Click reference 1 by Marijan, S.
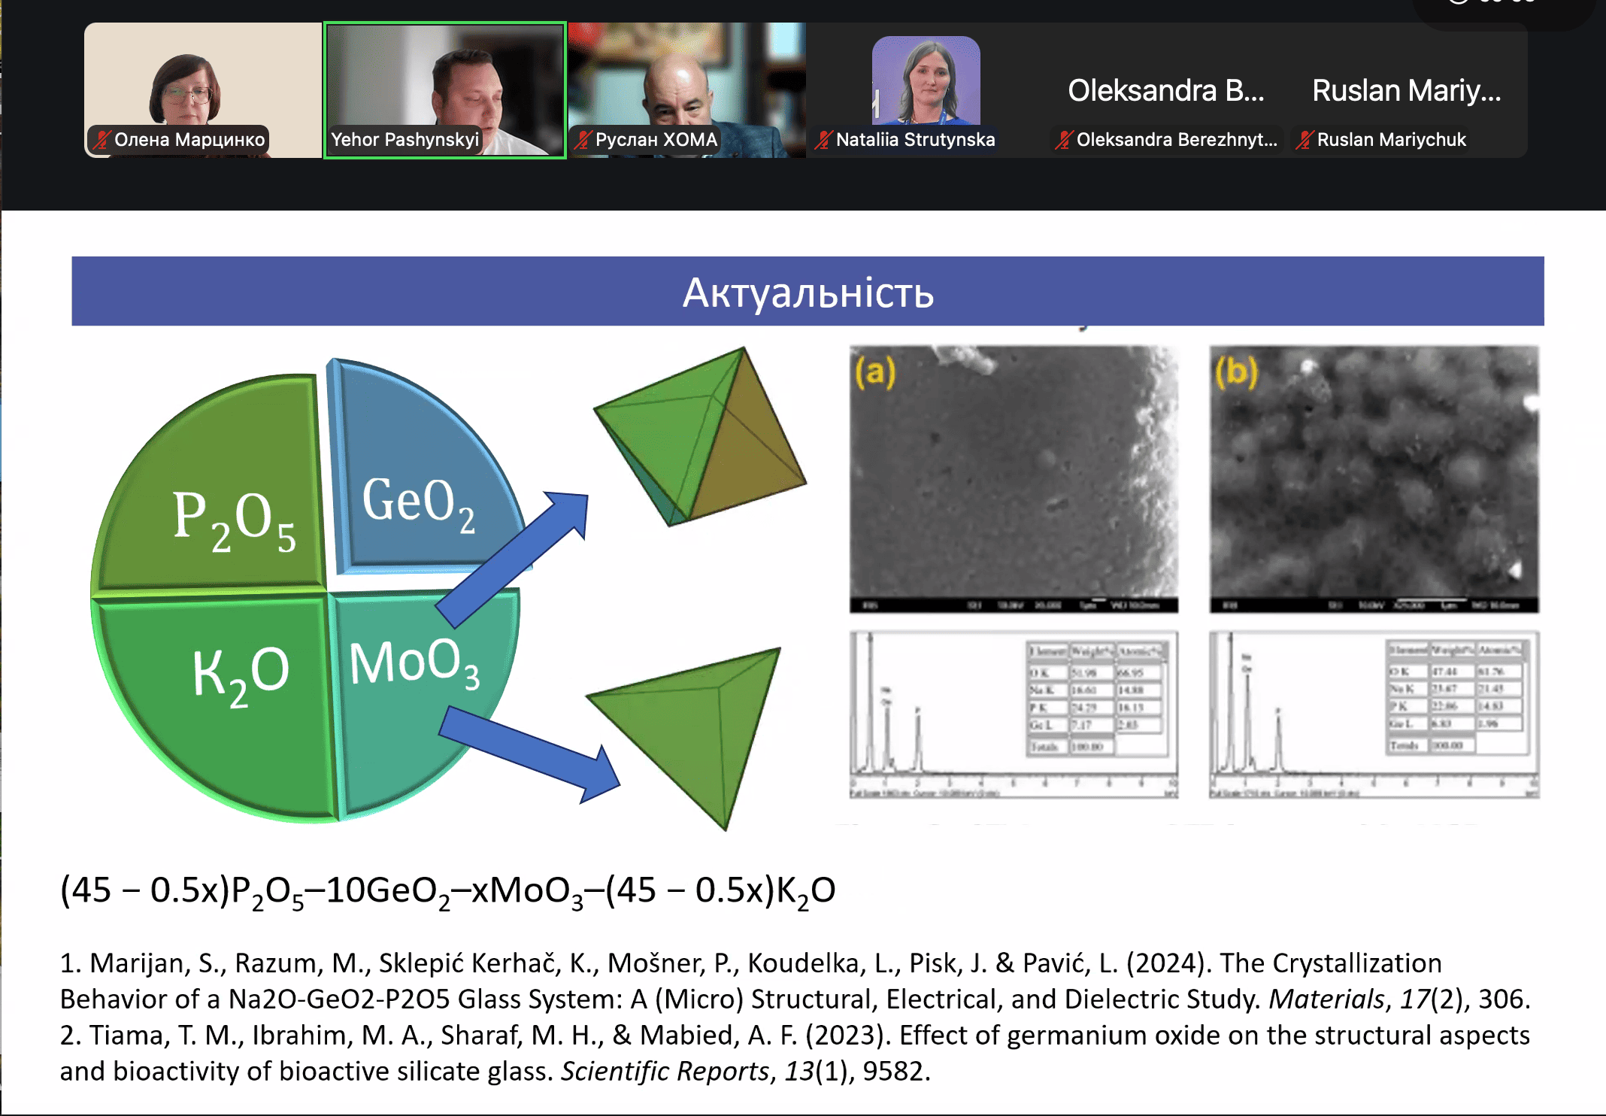The width and height of the screenshot is (1606, 1116). [795, 981]
